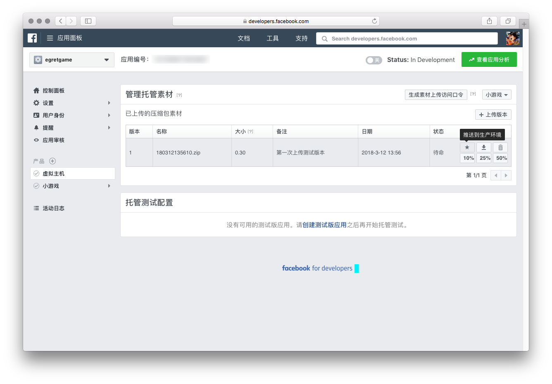552x384 pixels.
Task: Toggle the app status switch on
Action: [374, 60]
